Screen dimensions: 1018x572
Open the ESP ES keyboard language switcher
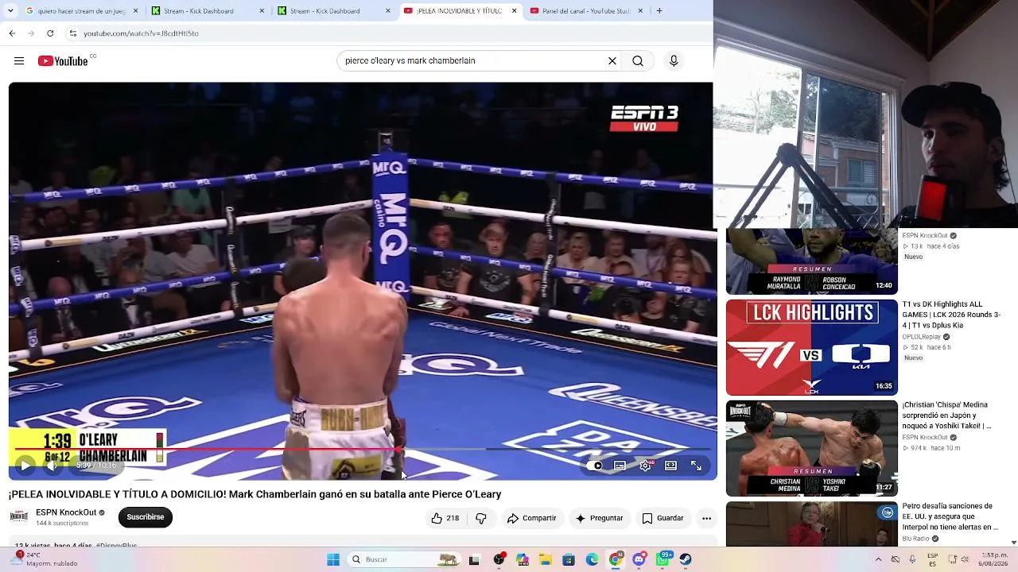pos(933,559)
